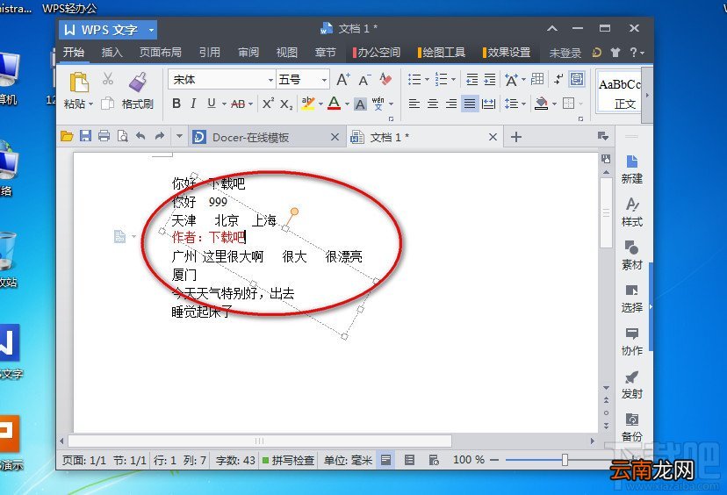Toggle Strikethrough AB formatting
Viewport: 727px width, 495px height.
(x=238, y=104)
